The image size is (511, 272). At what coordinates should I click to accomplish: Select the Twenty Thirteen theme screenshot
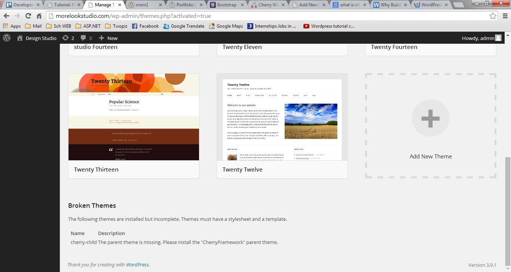tap(134, 117)
